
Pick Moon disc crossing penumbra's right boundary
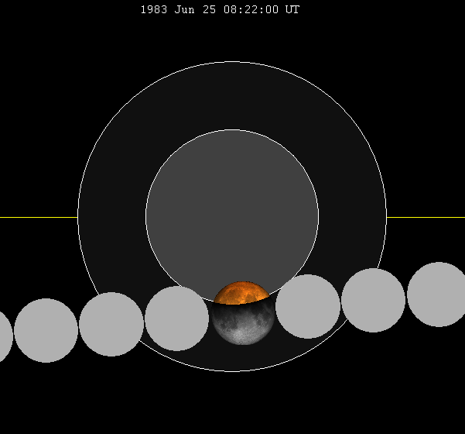(x=373, y=300)
